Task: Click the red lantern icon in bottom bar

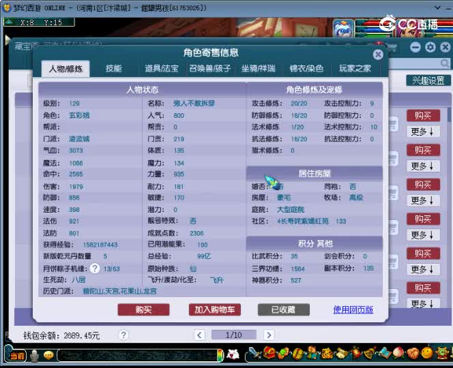Action: tap(355, 353)
